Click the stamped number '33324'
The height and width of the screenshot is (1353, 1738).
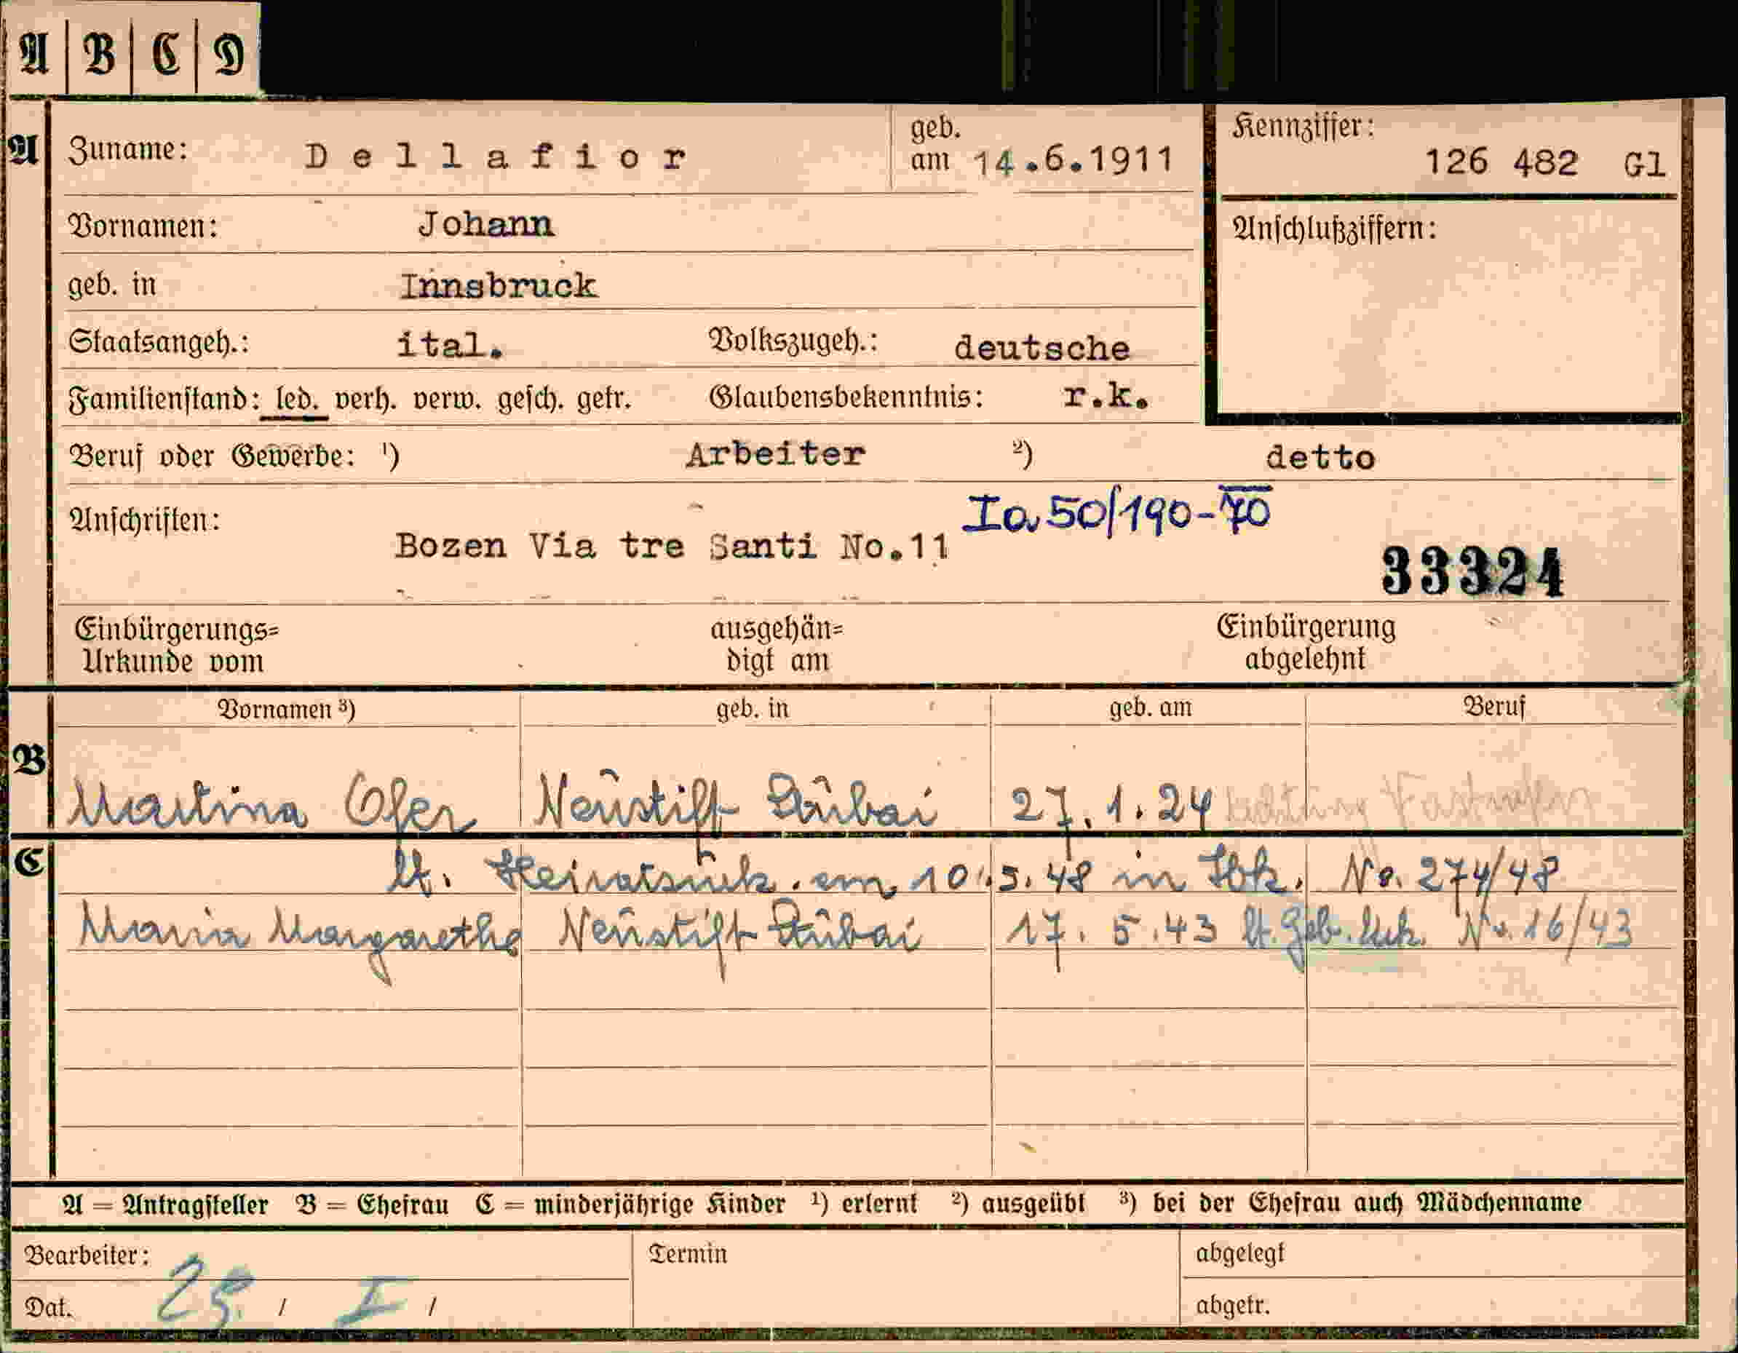1472,572
